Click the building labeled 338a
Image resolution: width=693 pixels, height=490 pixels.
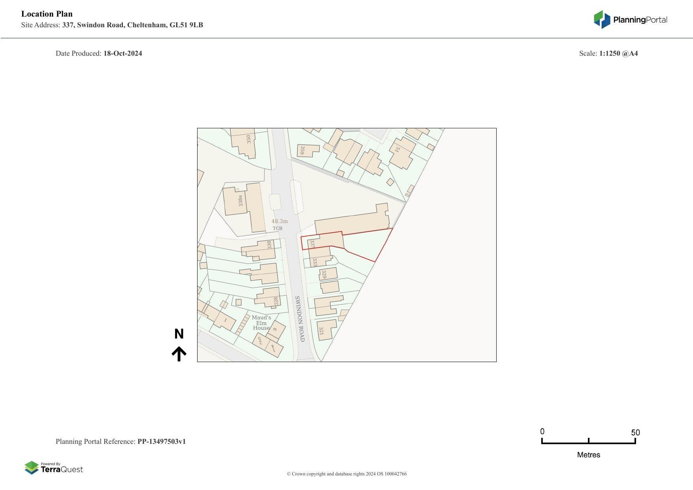click(236, 201)
